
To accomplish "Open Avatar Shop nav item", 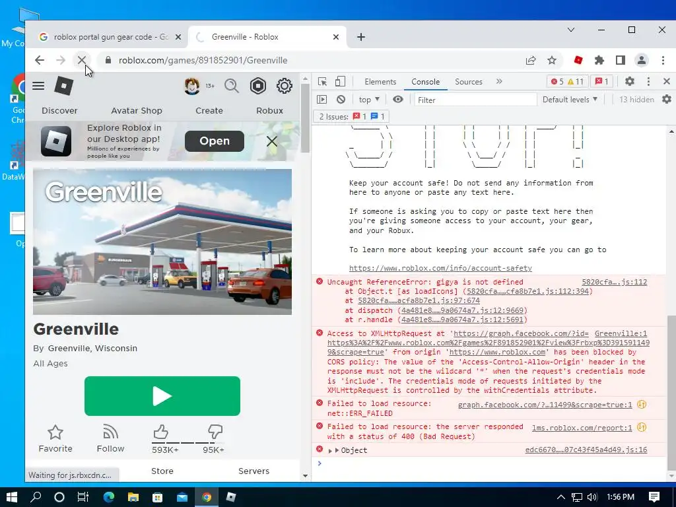I will pos(137,110).
